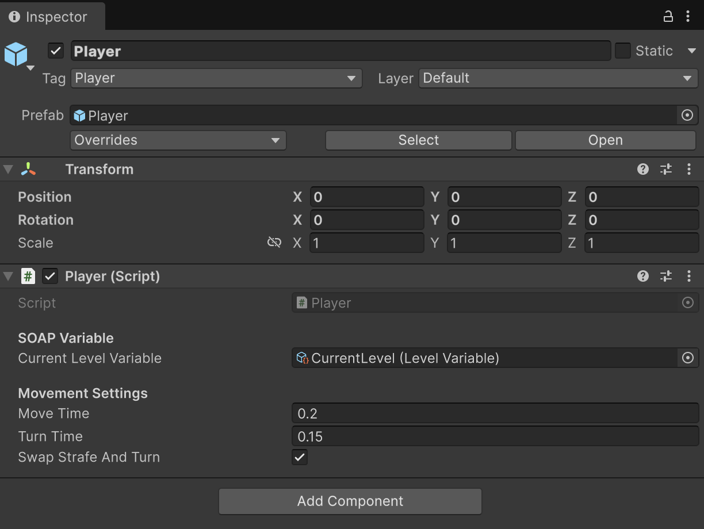Screen dimensions: 704x529
Task: Lock the Inspector with the padlock icon
Action: (x=668, y=16)
